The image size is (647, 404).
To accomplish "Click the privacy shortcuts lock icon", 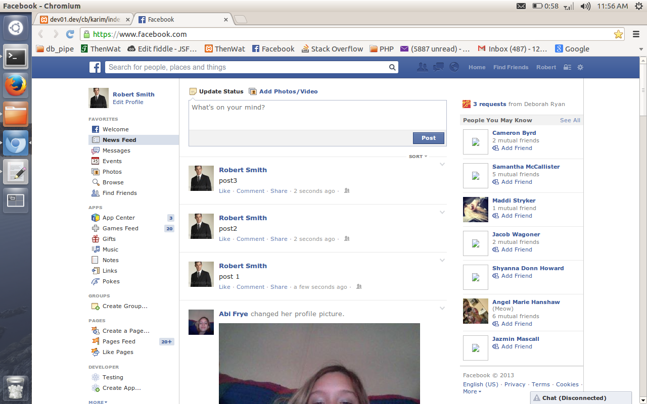I will [567, 67].
